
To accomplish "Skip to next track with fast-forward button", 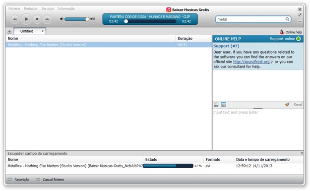I will (47, 19).
